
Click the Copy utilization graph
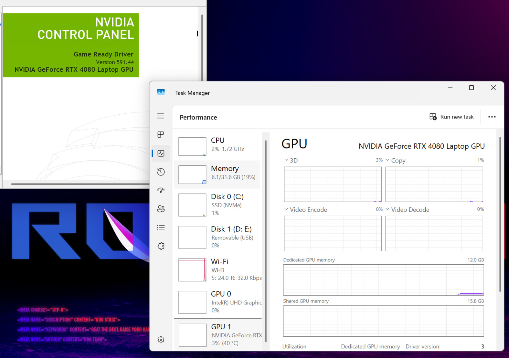(434, 184)
